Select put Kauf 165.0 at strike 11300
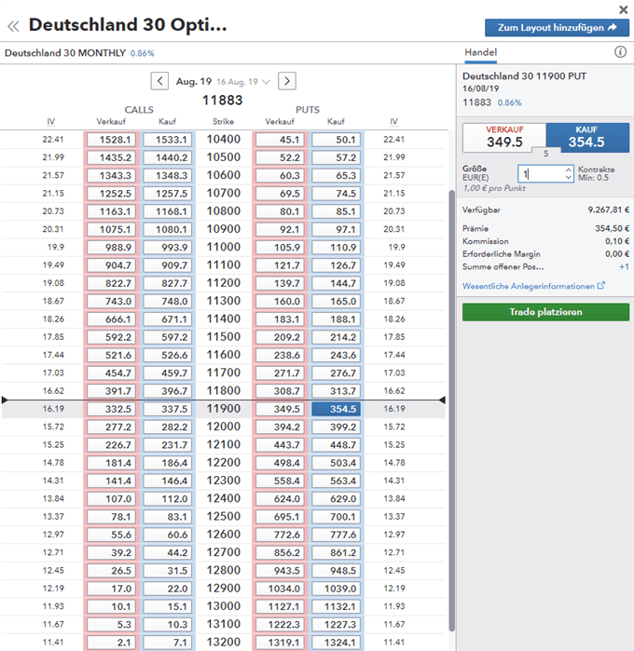 (x=337, y=301)
